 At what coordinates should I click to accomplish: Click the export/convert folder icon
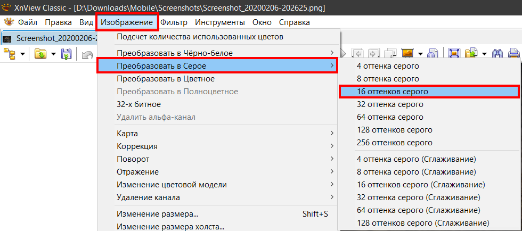(x=471, y=53)
